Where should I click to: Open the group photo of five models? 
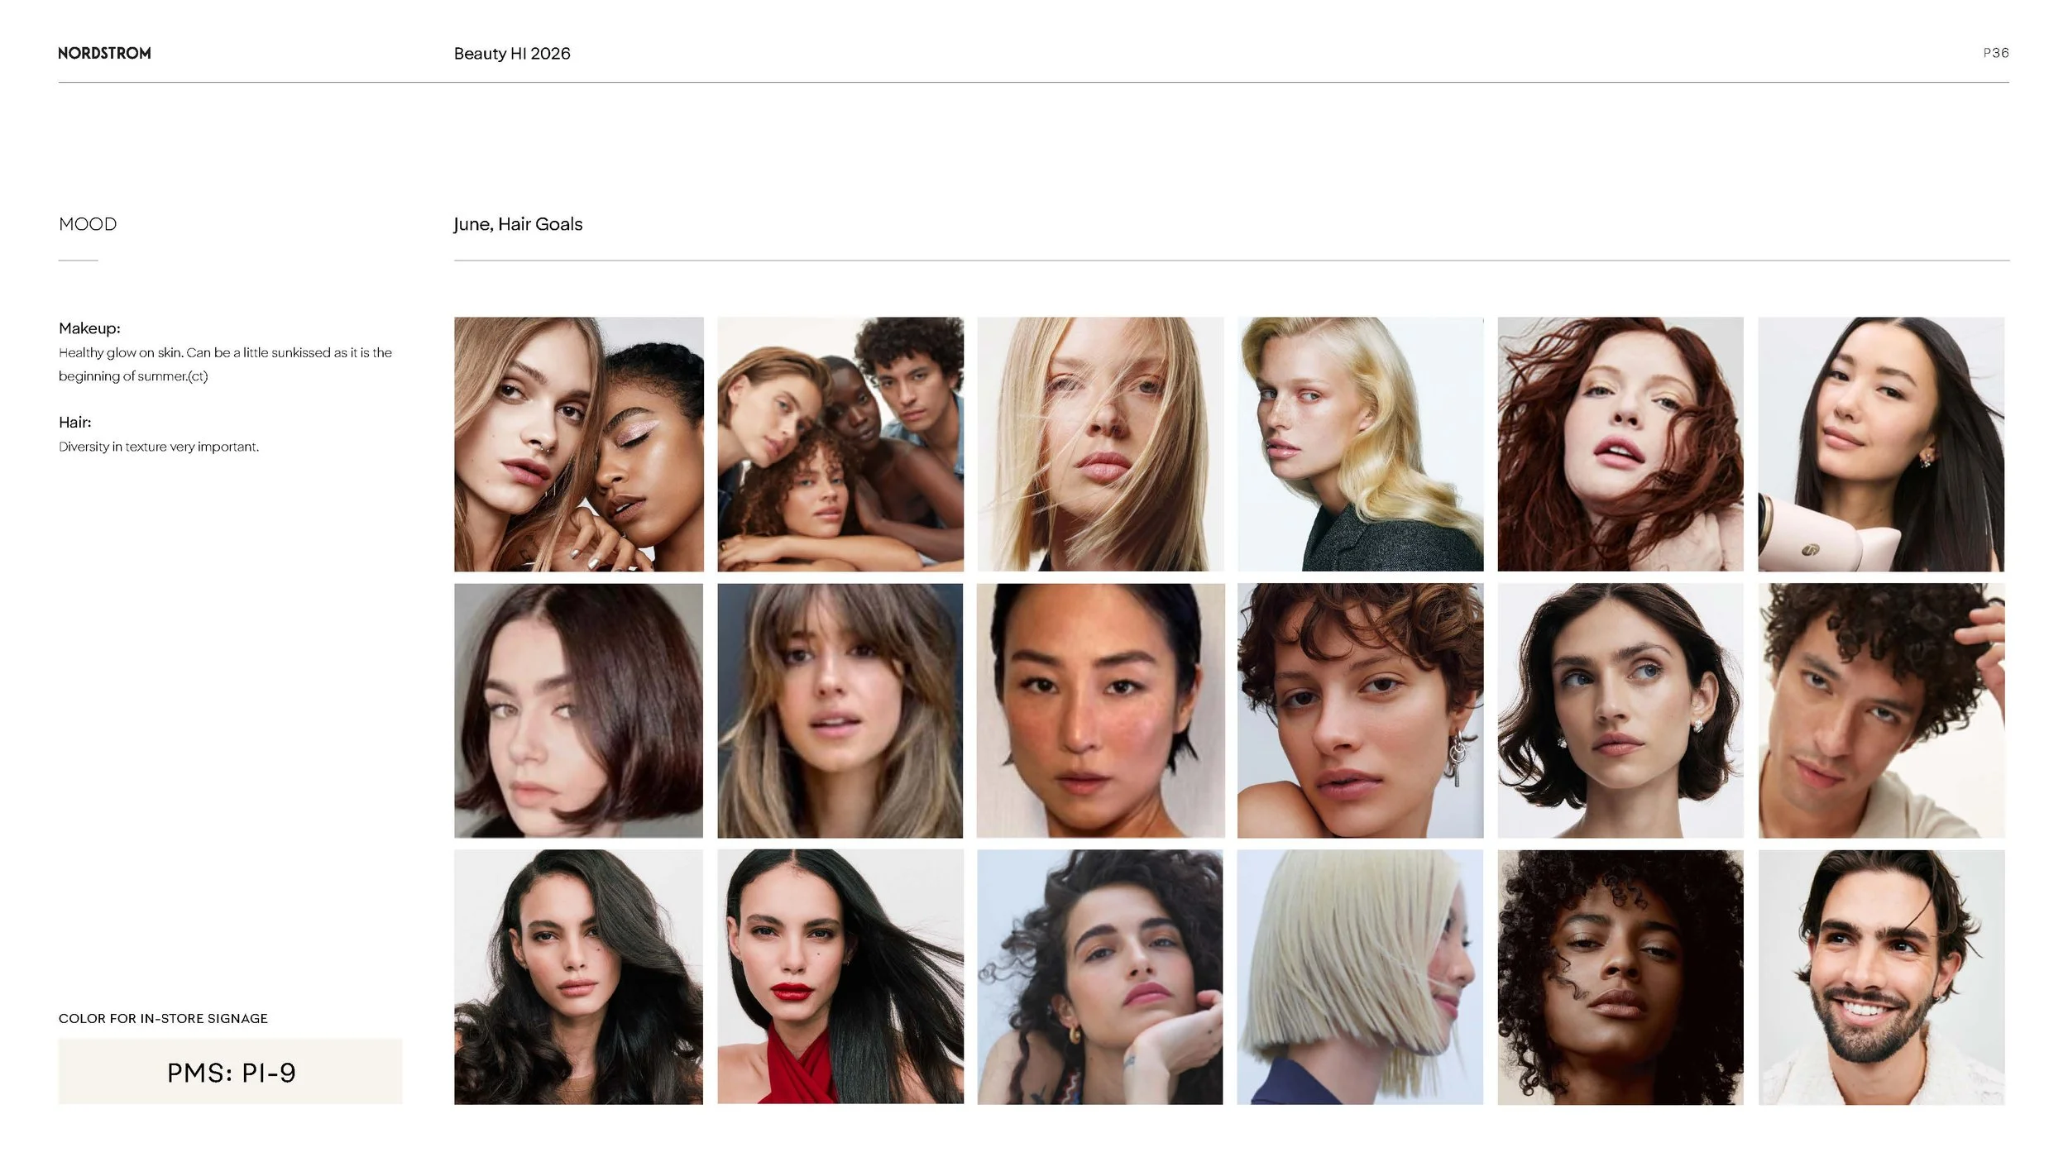point(840,444)
